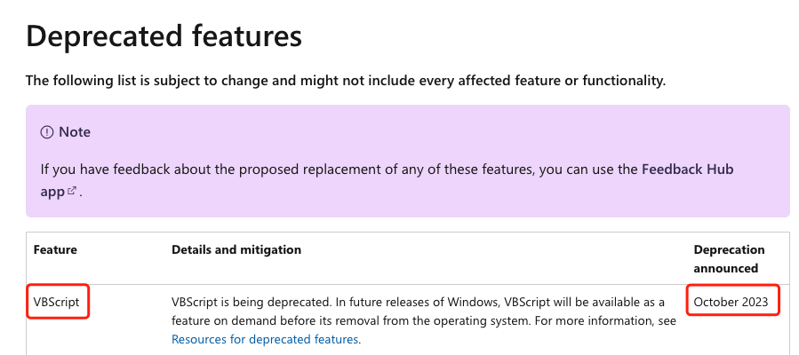Click the word 'announced' in the header
Screen dimensions: 799x355
[725, 268]
